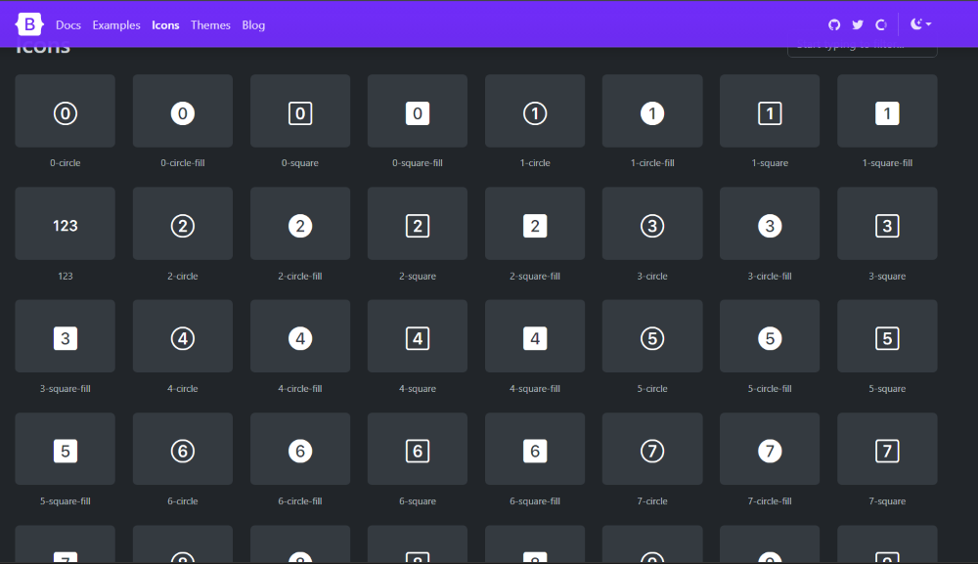Image resolution: width=978 pixels, height=564 pixels.
Task: Choose the 2-square icon
Action: [x=418, y=224]
